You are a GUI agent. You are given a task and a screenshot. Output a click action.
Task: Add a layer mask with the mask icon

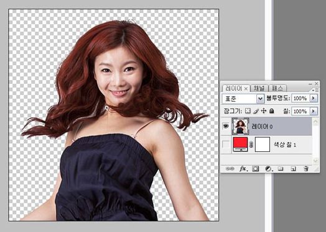(x=255, y=169)
